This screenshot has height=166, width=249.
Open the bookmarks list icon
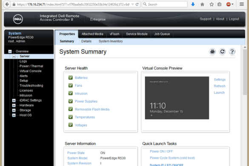click(x=220, y=4)
